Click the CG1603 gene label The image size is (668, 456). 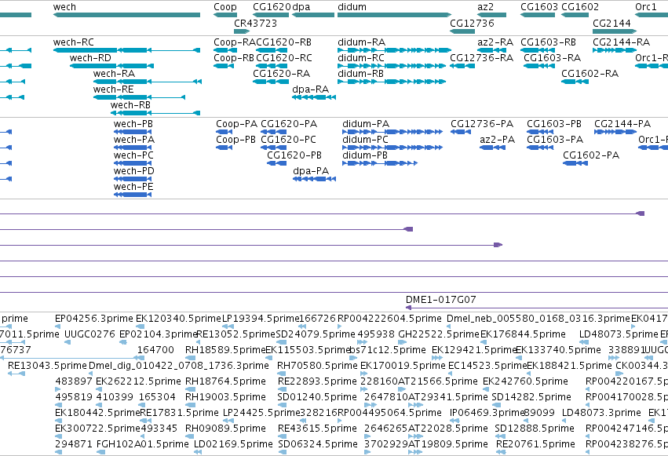coord(539,7)
